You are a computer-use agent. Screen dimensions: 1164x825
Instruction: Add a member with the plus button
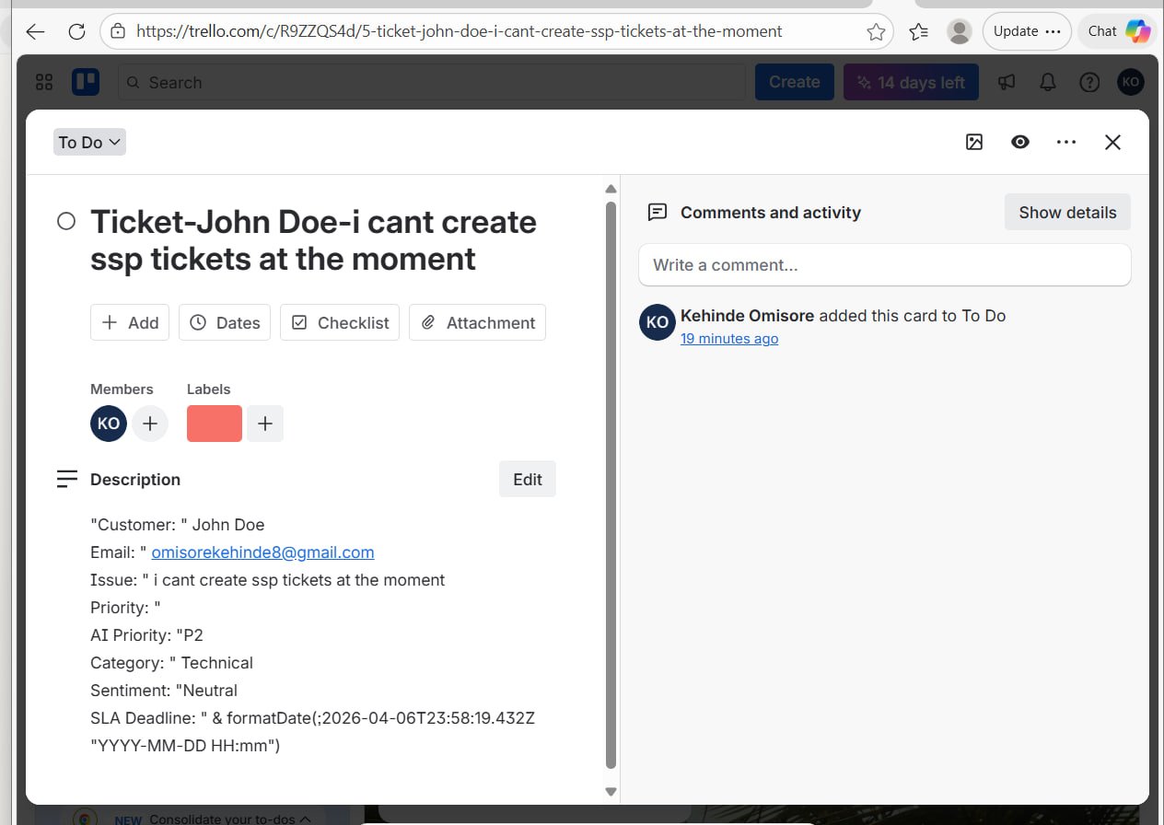(150, 424)
